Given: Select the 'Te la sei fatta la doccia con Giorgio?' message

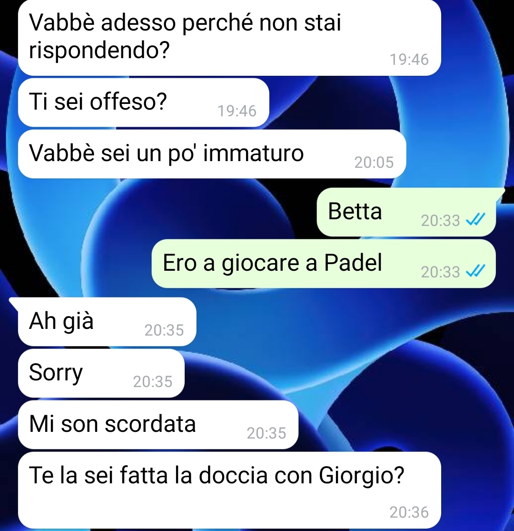Looking at the screenshot, I should (x=229, y=490).
